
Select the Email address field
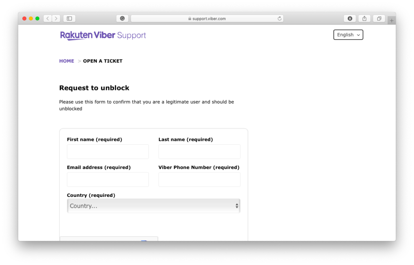click(x=108, y=179)
